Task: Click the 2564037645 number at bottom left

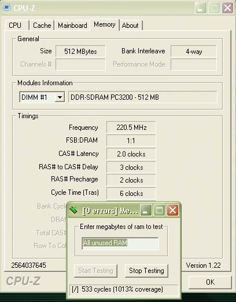Action: click(x=28, y=265)
